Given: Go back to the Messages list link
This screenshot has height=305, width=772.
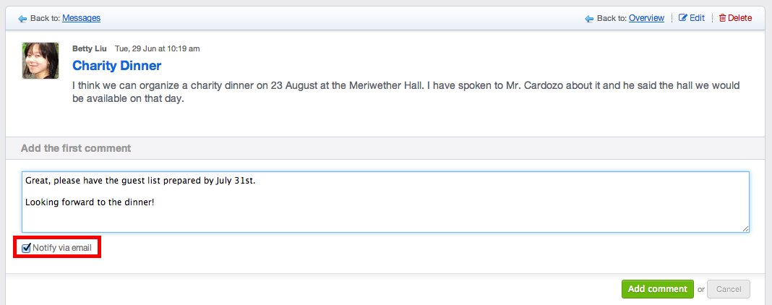Looking at the screenshot, I should pyautogui.click(x=81, y=18).
